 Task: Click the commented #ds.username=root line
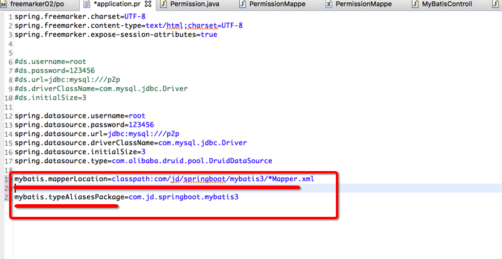pyautogui.click(x=50, y=61)
